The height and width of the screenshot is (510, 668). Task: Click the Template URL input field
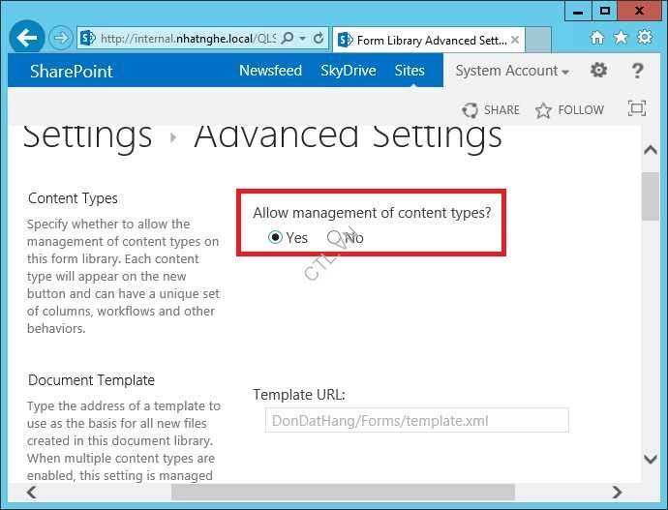(x=416, y=420)
